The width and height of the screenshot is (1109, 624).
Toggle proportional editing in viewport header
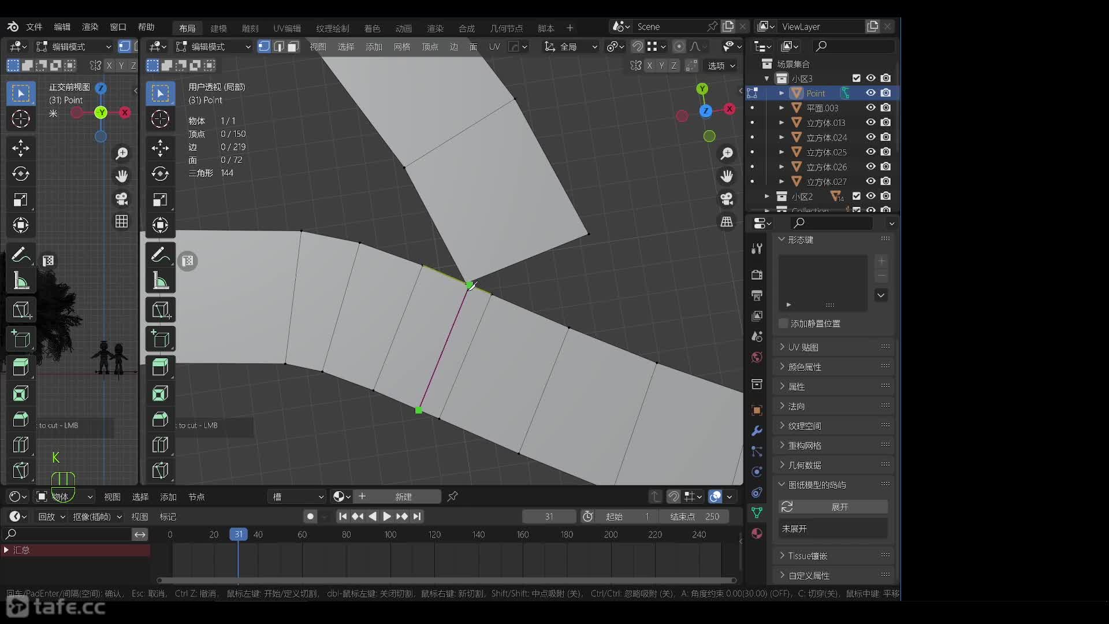(679, 47)
